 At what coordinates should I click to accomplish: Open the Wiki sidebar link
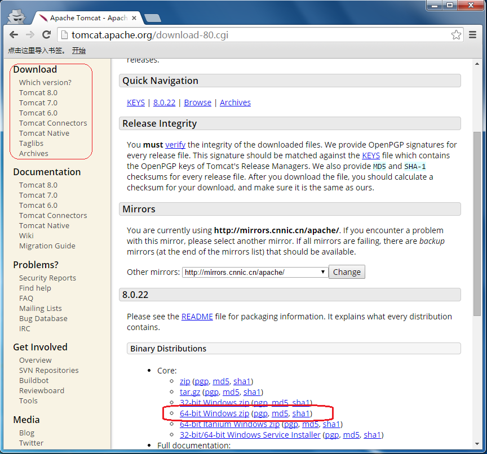(26, 236)
